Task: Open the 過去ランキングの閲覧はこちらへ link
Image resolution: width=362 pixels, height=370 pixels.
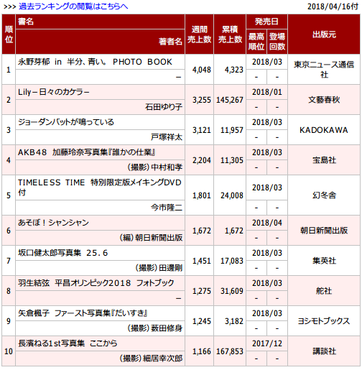Action: pos(73,6)
